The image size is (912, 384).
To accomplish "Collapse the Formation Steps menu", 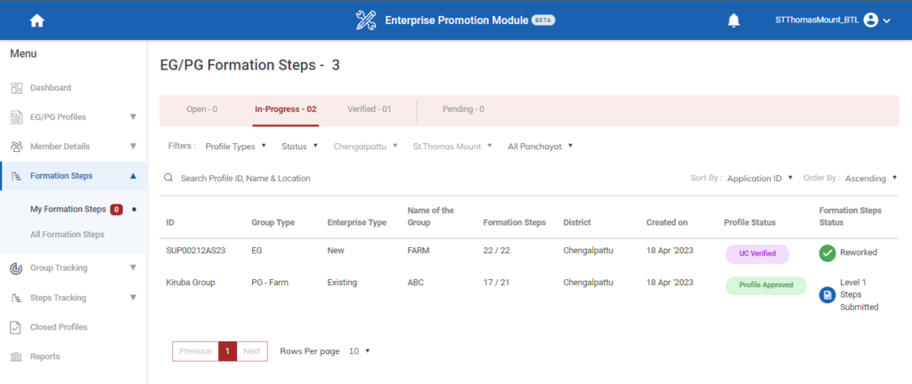I will [133, 176].
